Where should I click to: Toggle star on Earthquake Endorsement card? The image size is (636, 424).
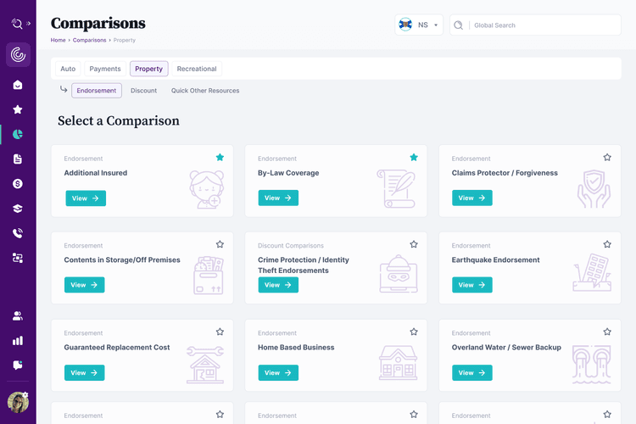click(x=607, y=244)
